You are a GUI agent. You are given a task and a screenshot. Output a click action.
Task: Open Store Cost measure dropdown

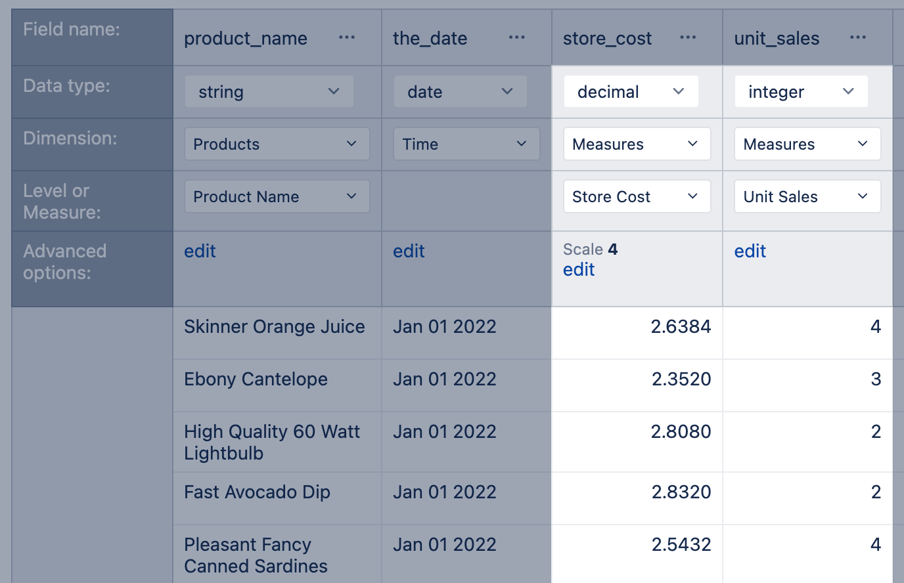point(637,197)
